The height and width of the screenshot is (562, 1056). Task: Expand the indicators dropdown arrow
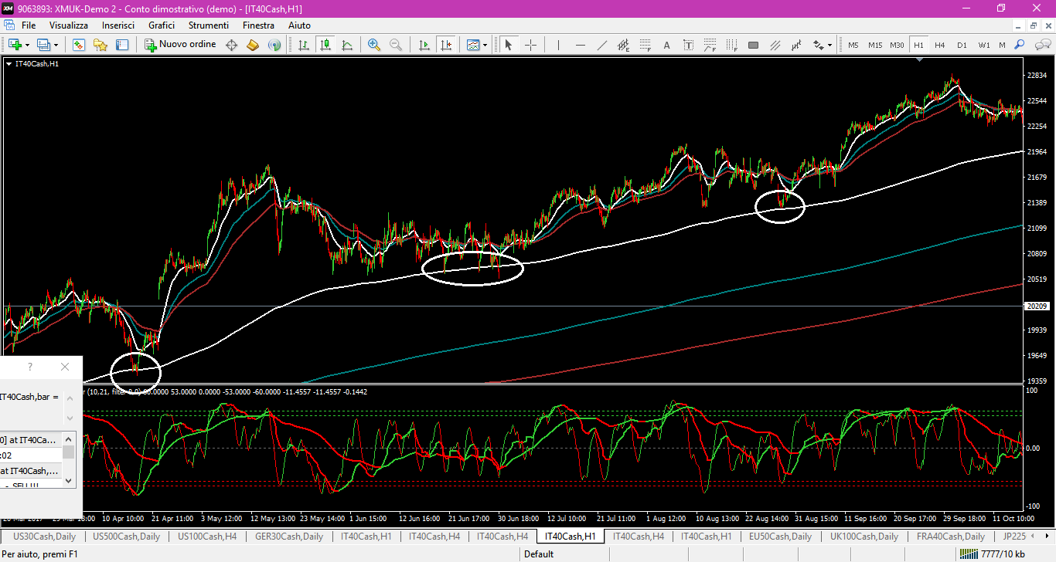tap(485, 45)
